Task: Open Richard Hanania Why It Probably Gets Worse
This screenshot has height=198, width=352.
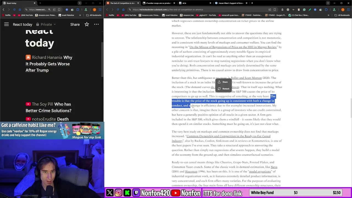Action: 49,64
